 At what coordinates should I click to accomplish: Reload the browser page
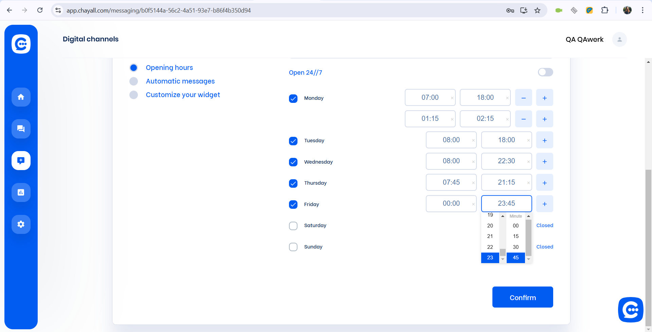pos(40,10)
